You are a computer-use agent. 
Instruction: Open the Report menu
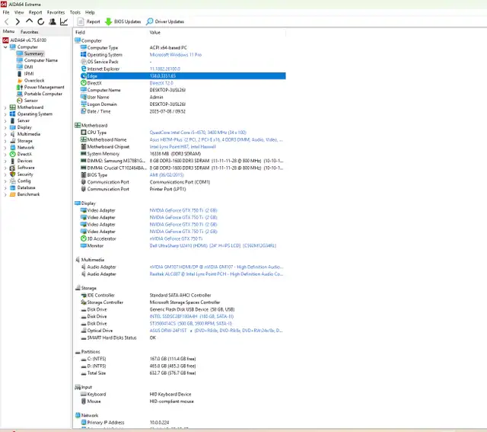pyautogui.click(x=35, y=12)
